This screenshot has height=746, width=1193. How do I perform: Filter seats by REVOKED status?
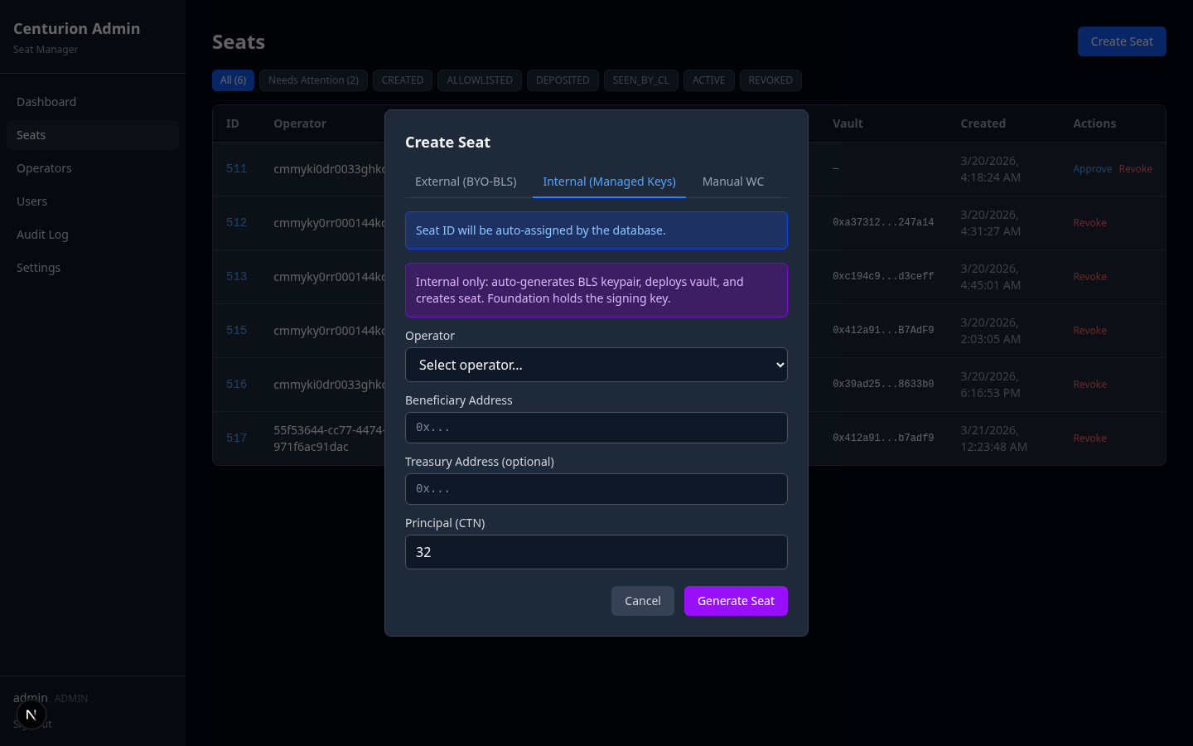pos(770,80)
